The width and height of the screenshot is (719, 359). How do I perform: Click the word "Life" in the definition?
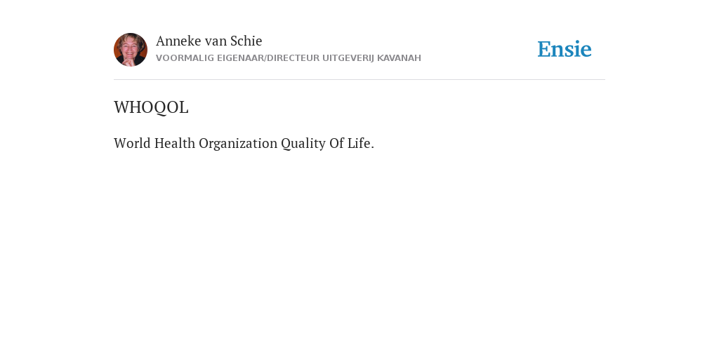tap(359, 143)
